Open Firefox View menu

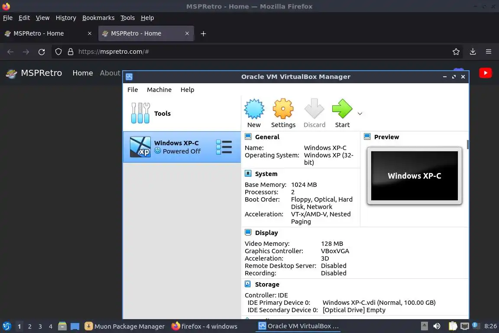[x=42, y=18]
